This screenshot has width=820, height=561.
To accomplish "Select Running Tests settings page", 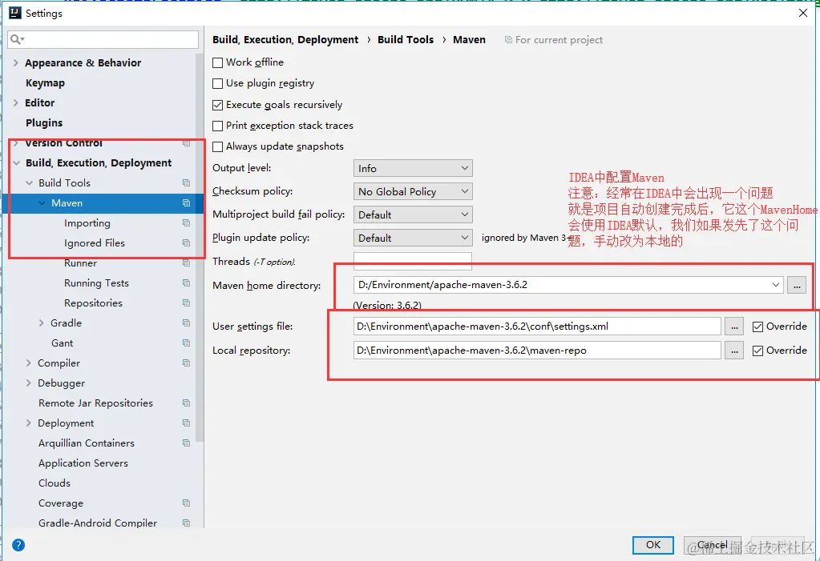I will tap(96, 283).
